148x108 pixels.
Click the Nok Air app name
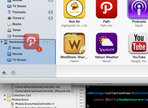point(74,22)
